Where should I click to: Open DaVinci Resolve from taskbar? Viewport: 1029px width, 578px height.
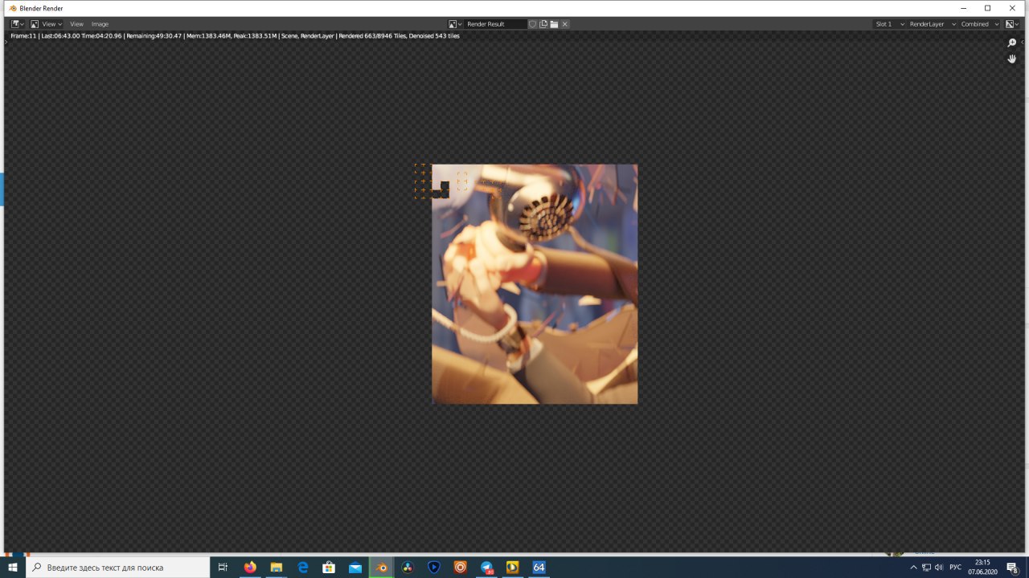click(408, 567)
